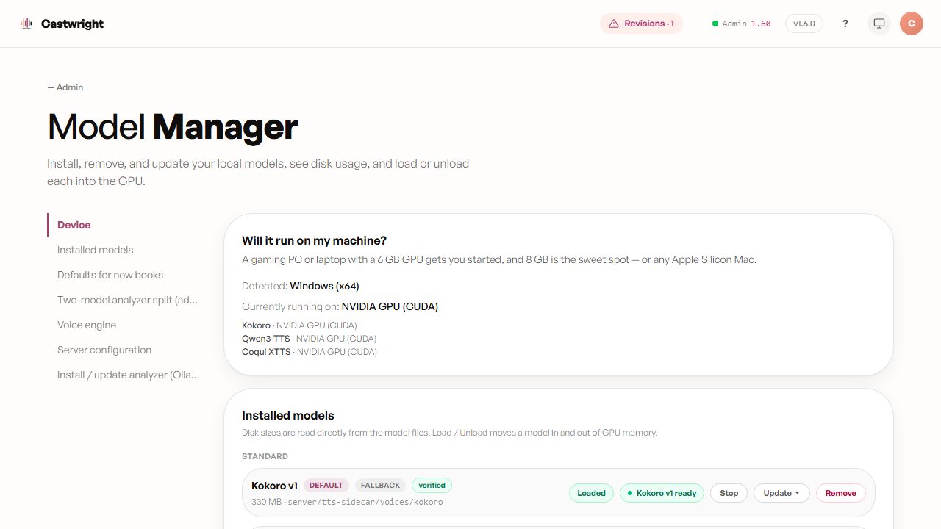The height and width of the screenshot is (529, 941).
Task: Open the Revisions warning badge
Action: 641,24
